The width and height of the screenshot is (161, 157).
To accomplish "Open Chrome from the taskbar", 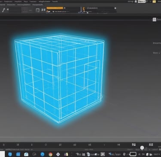I will pos(50,154).
